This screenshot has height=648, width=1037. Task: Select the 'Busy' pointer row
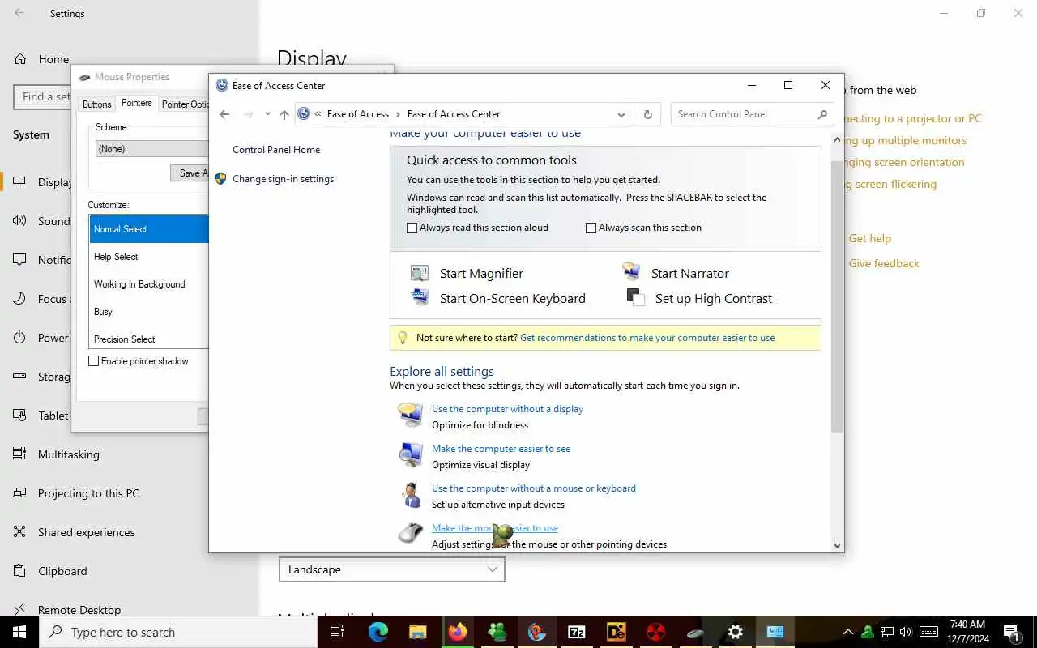148,312
